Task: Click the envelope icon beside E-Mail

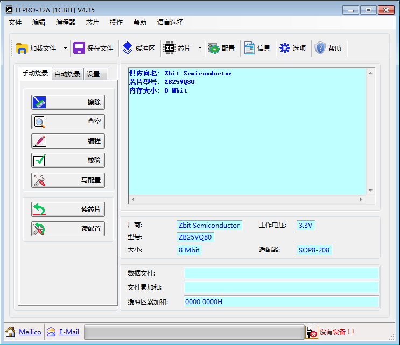Action: pyautogui.click(x=51, y=332)
